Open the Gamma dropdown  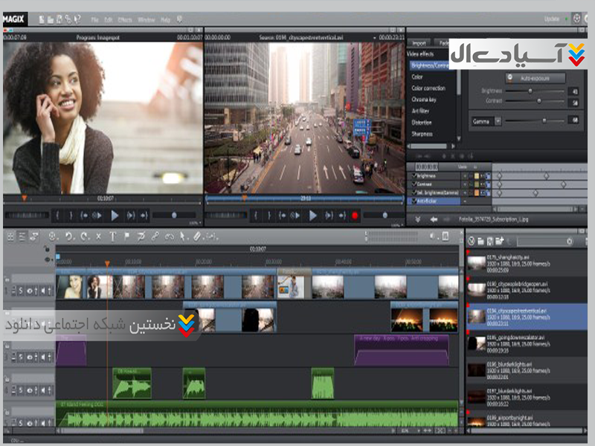click(498, 120)
